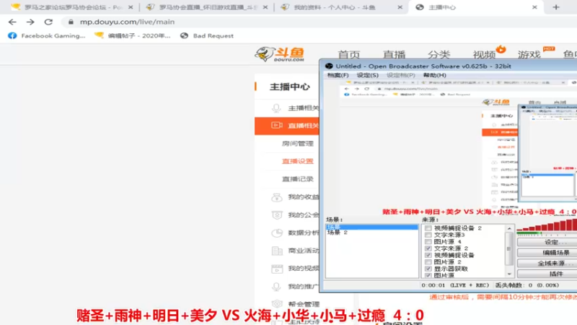Viewport: 577px width, 325px height.
Task: Go back using the browser back arrow
Action: click(x=12, y=22)
